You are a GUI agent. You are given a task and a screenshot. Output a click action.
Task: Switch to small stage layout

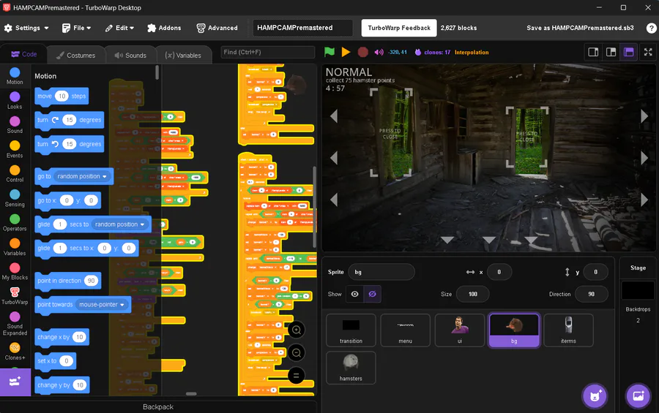(593, 52)
